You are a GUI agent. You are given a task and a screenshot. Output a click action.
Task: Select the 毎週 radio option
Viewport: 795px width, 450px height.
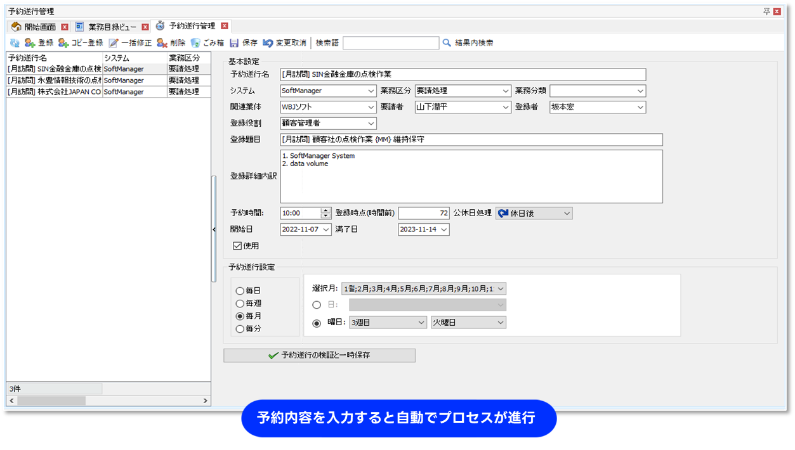(240, 304)
